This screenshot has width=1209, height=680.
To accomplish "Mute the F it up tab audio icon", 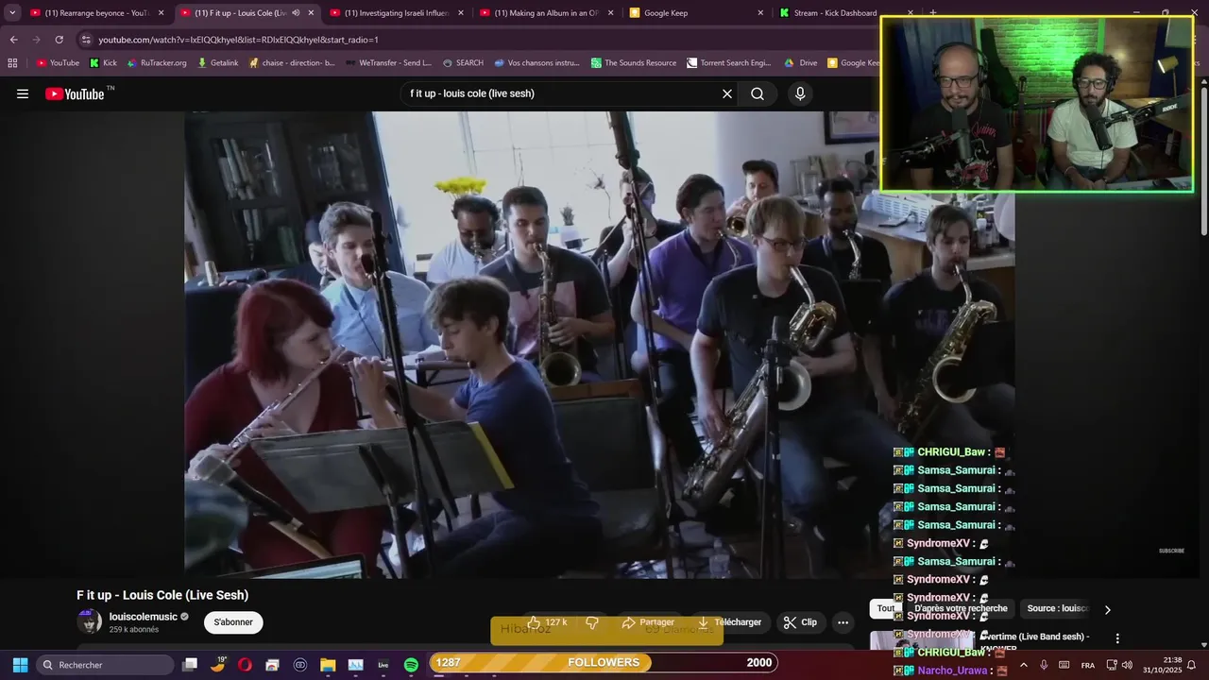I will pos(296,13).
